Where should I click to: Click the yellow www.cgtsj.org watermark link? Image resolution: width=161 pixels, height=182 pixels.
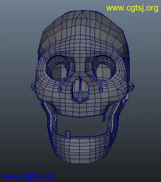pos(132,8)
